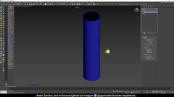The image size is (174, 97).
Task: Toggle the 3D Snaps button
Action: point(48,4)
